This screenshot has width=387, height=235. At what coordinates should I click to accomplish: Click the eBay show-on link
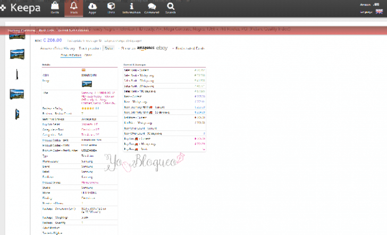pos(162,48)
